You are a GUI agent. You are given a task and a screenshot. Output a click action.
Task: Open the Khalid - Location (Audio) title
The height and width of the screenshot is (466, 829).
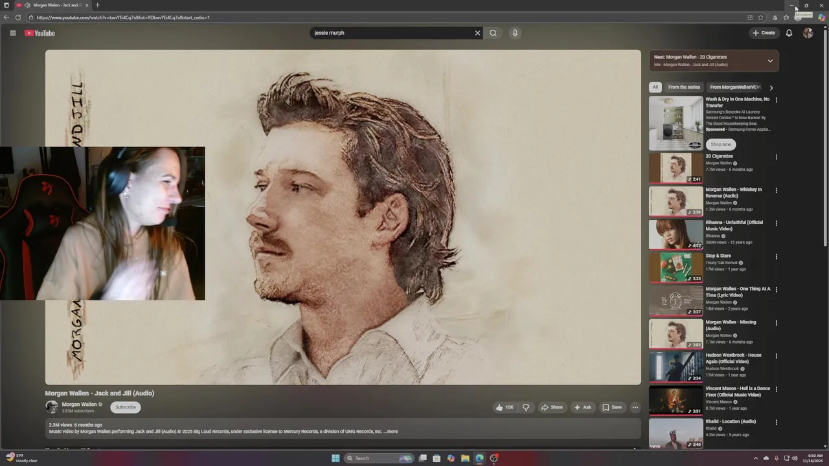pyautogui.click(x=731, y=422)
